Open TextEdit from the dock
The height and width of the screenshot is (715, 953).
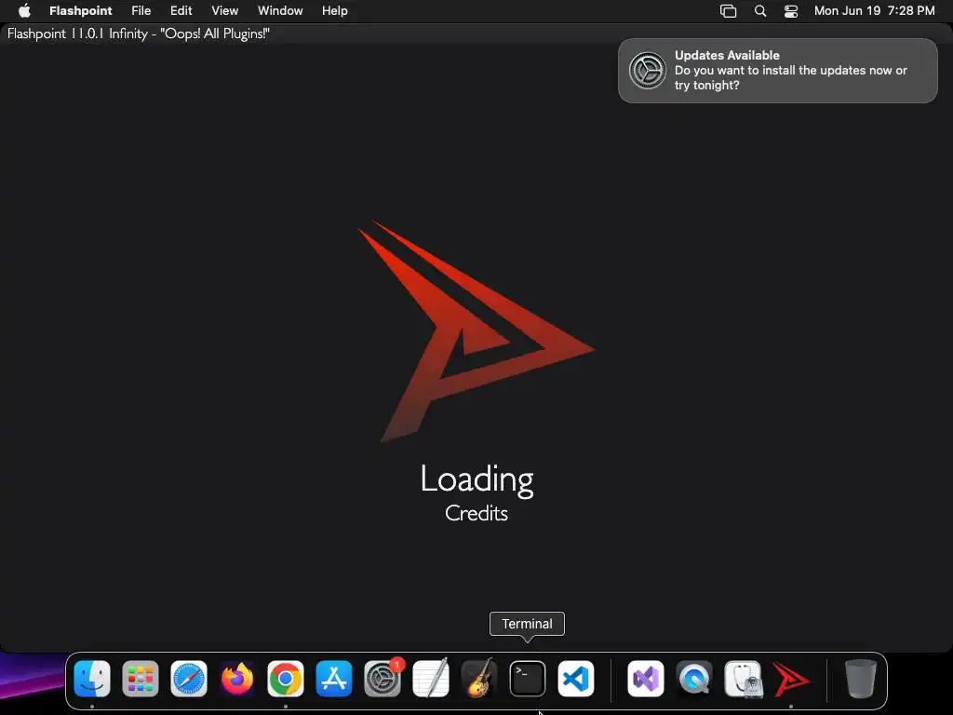click(x=431, y=678)
